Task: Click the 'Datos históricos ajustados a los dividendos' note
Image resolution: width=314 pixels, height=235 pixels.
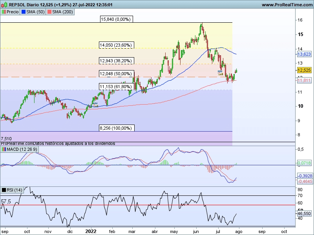Action: 74,143
